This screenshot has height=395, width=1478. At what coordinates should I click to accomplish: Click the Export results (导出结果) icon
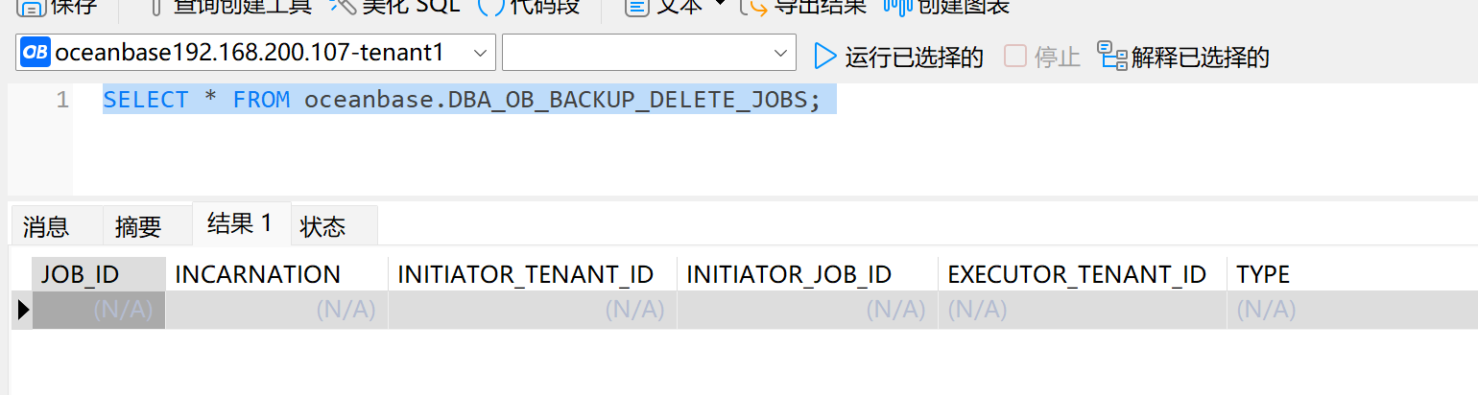click(754, 7)
